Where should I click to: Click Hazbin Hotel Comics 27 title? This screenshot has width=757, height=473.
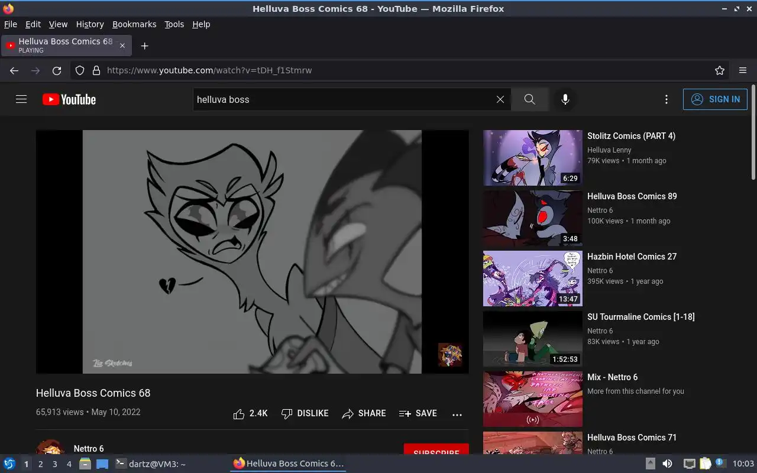[632, 257]
